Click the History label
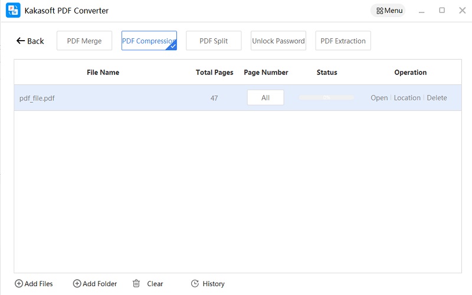The width and height of the screenshot is (472, 295). click(214, 284)
